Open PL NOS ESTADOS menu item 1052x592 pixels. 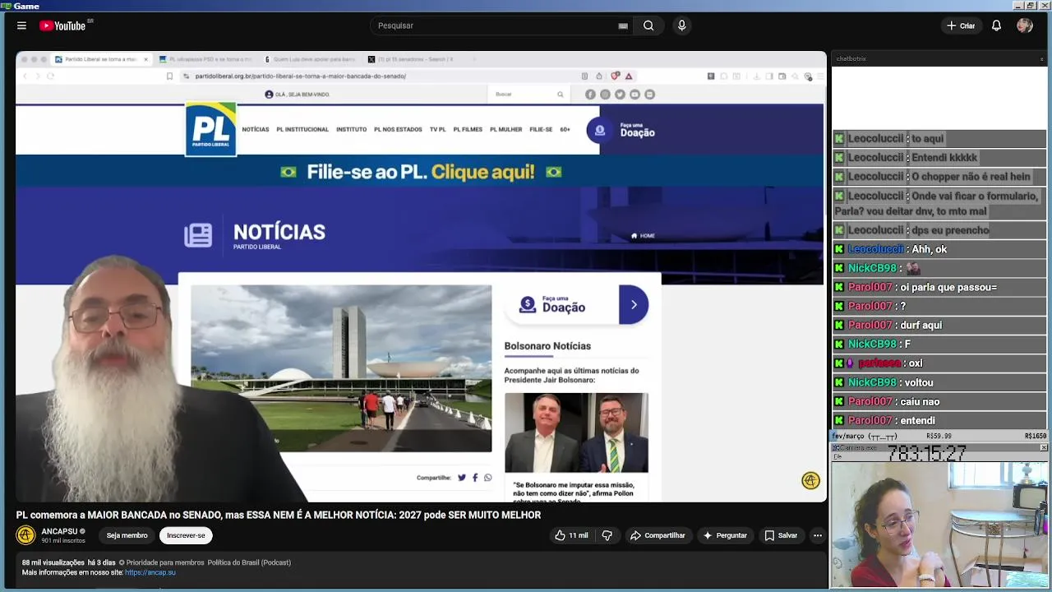[x=398, y=129]
